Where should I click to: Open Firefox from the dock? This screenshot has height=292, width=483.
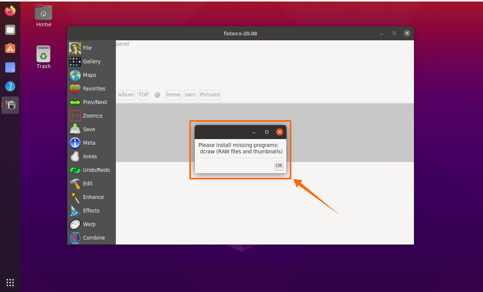(10, 11)
